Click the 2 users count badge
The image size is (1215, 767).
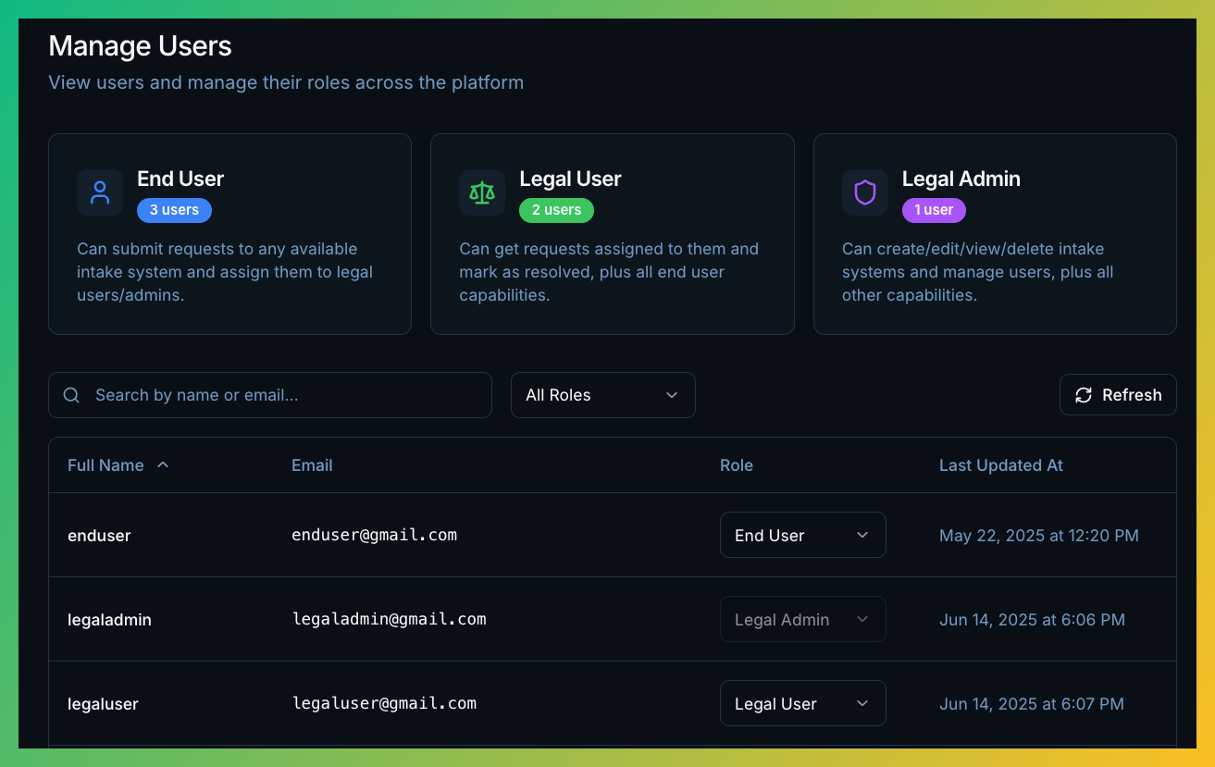coord(556,210)
